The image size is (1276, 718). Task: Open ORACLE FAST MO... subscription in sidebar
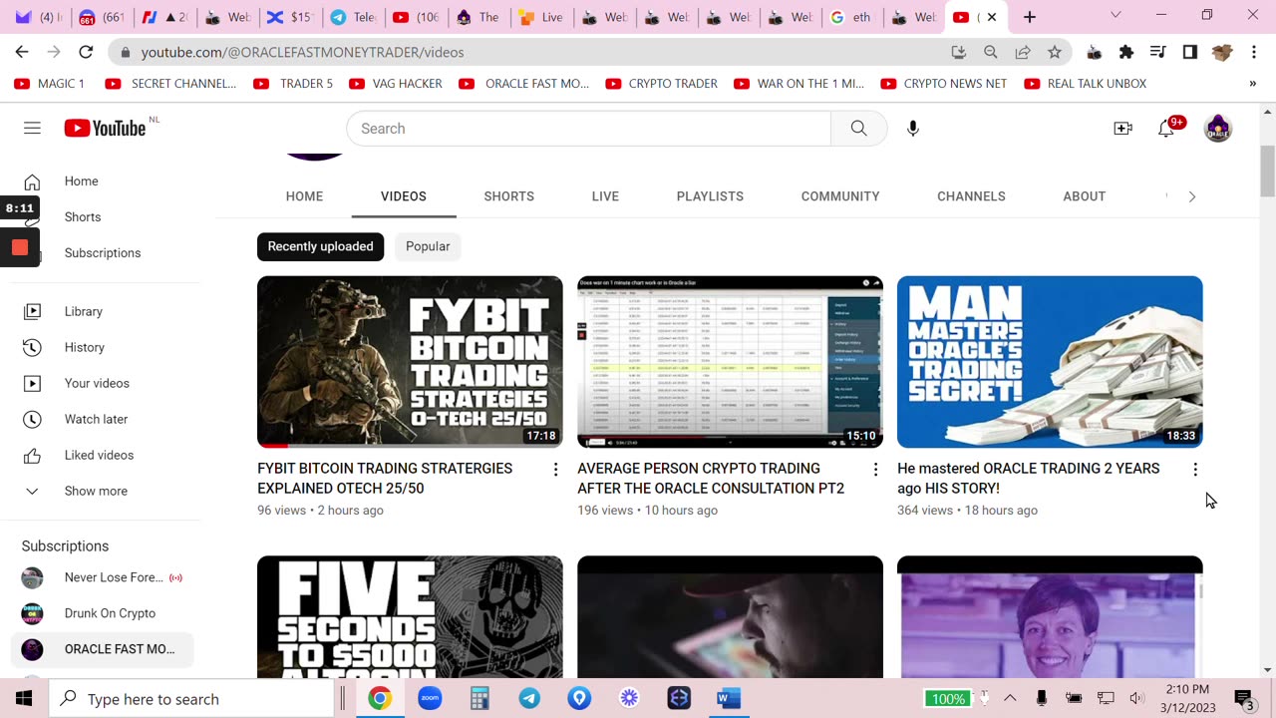103,649
